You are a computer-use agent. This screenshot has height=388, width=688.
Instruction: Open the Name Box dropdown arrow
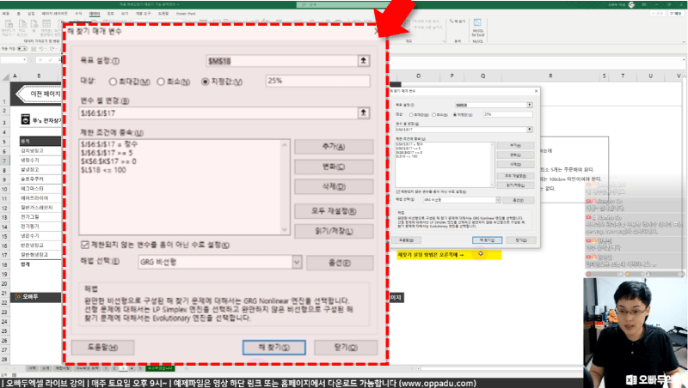click(25, 59)
